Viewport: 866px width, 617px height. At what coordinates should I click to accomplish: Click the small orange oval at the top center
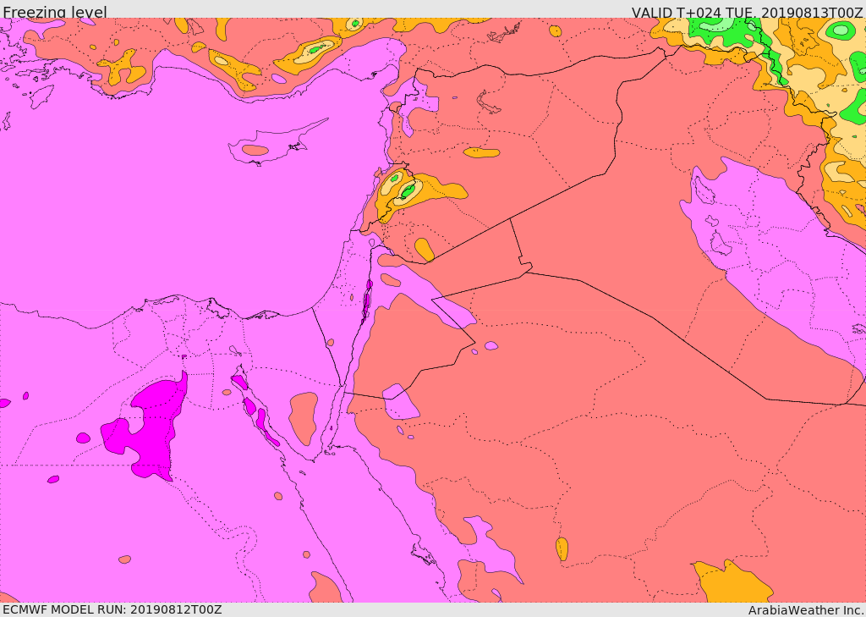(555, 31)
